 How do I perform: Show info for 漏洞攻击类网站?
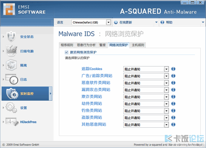pos(173,90)
